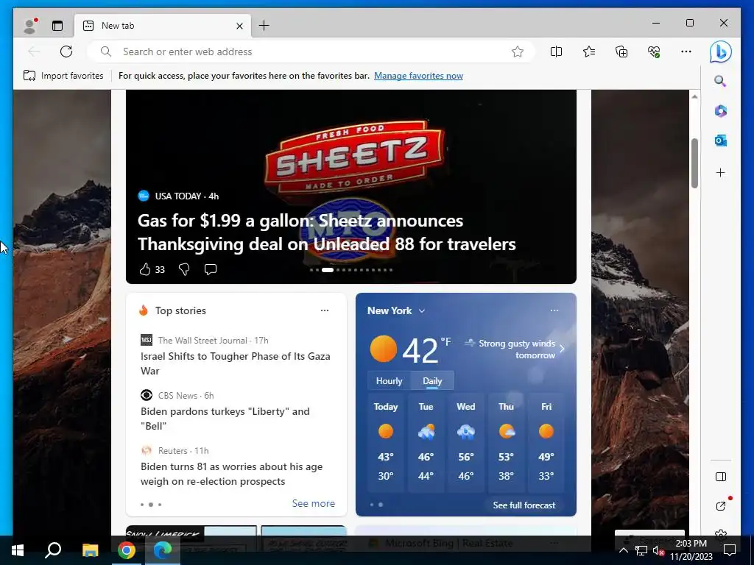Viewport: 754px width, 565px height.
Task: Click See more in Top stories
Action: 314,503
